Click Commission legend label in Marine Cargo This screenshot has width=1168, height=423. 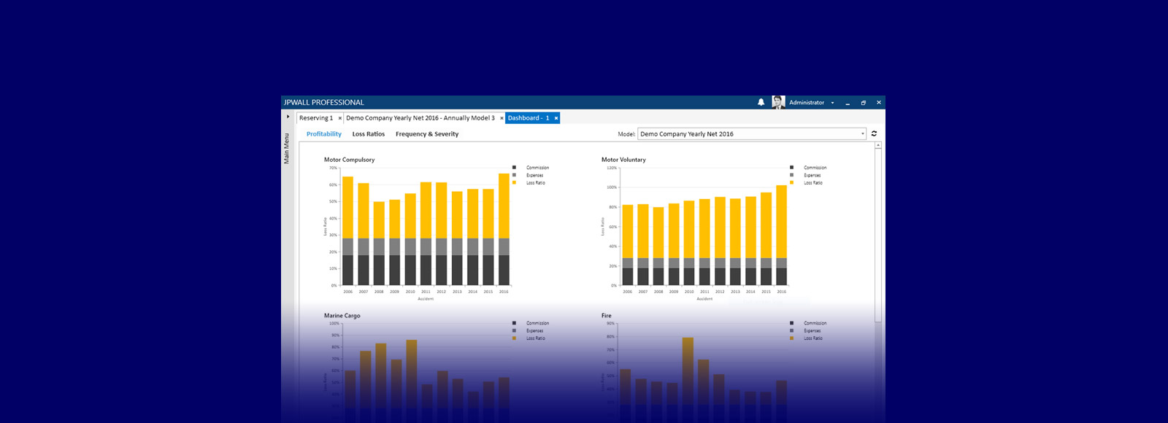(538, 323)
